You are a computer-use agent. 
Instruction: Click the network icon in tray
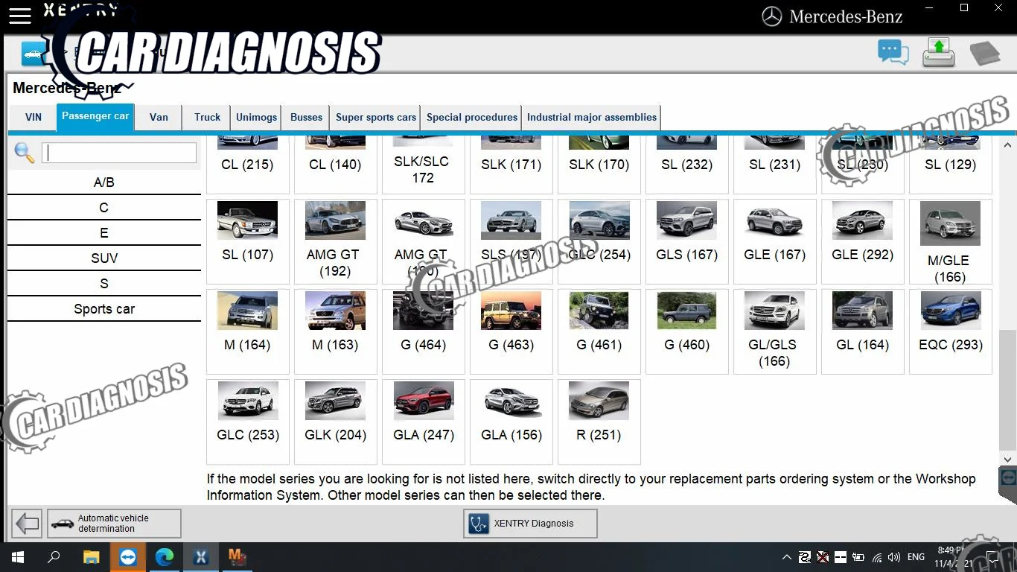(876, 557)
